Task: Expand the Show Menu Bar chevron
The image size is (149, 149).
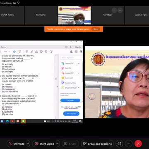Action: pos(18,3)
